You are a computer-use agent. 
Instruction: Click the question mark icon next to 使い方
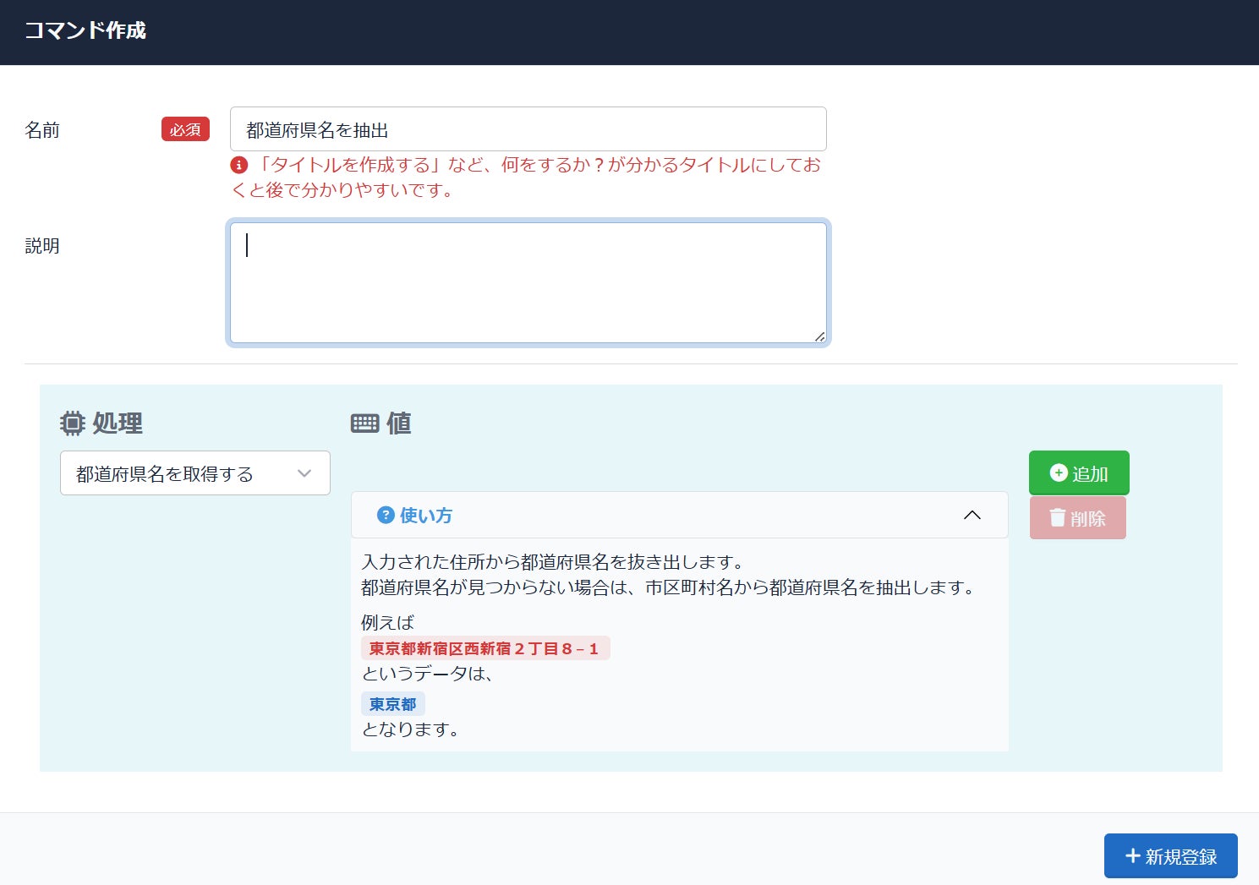pyautogui.click(x=386, y=515)
